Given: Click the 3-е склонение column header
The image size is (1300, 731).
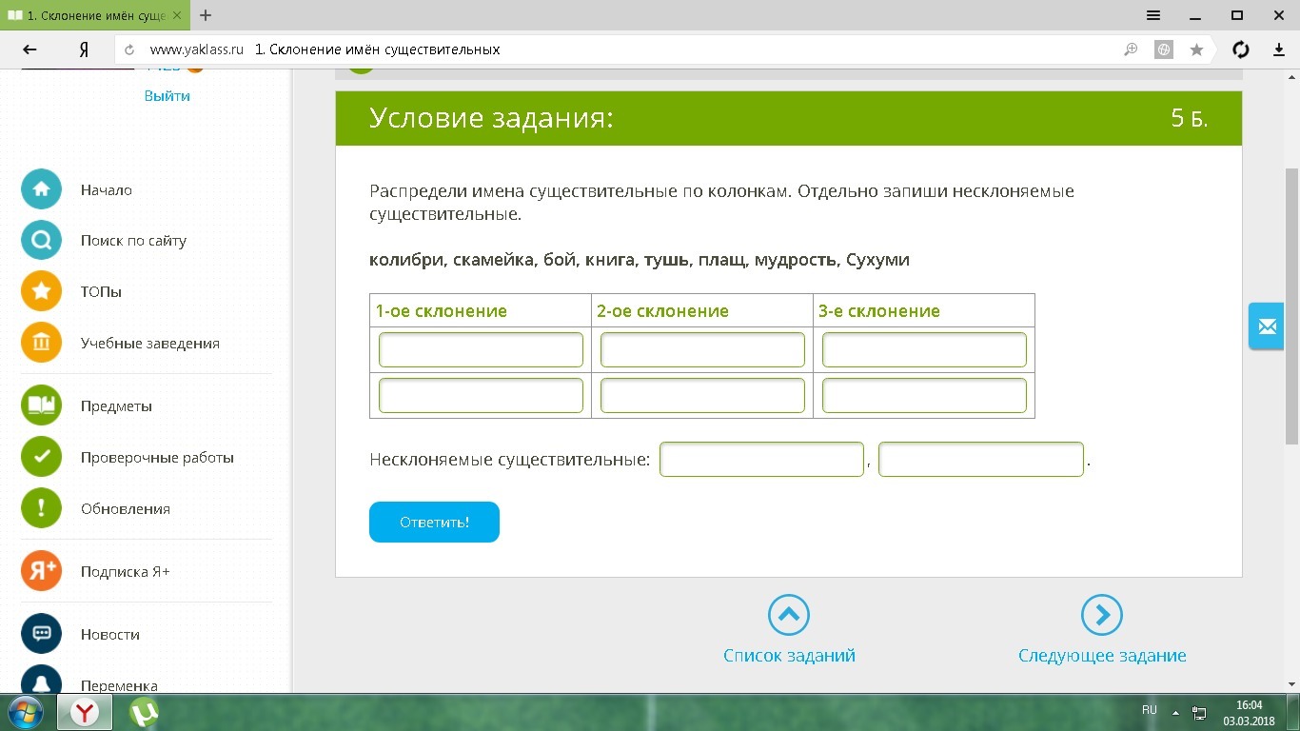Looking at the screenshot, I should [x=879, y=311].
